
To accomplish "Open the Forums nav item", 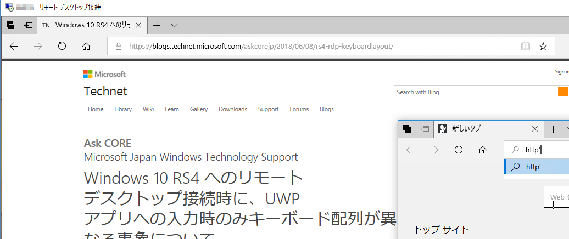I will (299, 109).
